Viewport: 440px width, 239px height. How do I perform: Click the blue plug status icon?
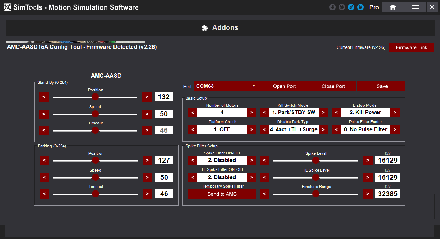(x=360, y=7)
